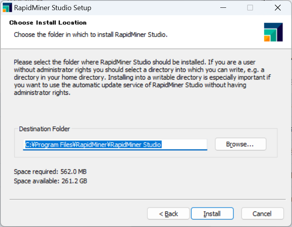Screen dimensions: 292x227
Task: Click the 'Choose the folder in which' subtitle
Action: pyautogui.click(x=91, y=35)
